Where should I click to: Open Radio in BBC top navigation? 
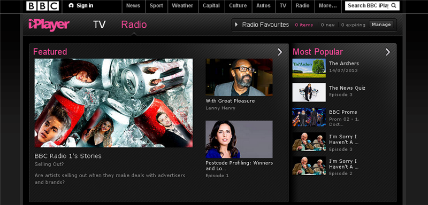click(x=302, y=6)
